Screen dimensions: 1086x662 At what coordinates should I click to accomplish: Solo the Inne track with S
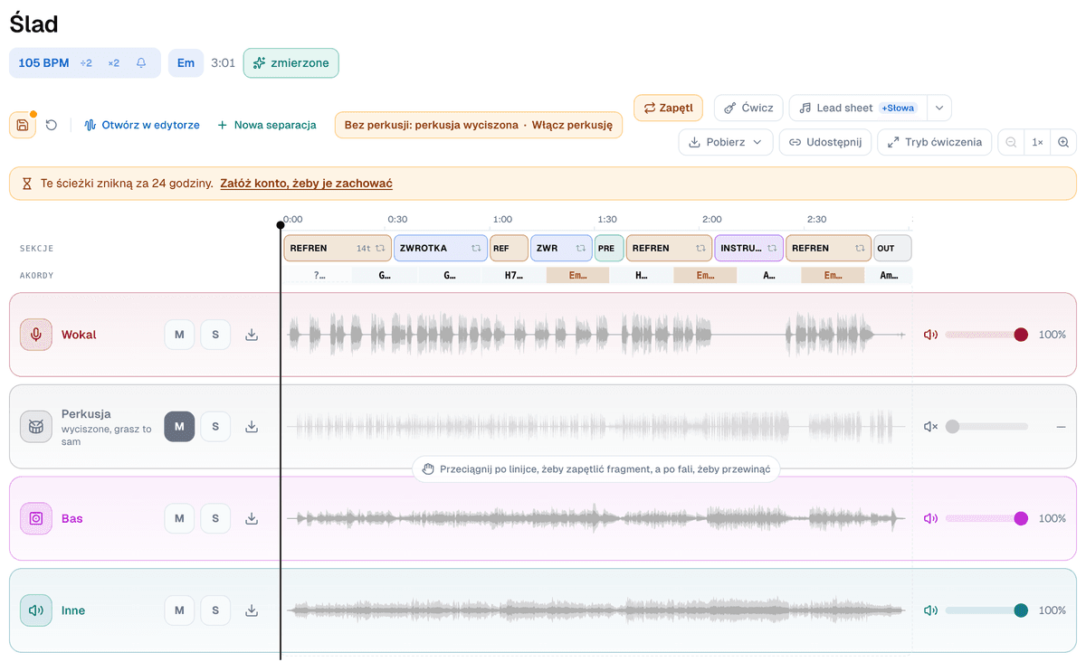click(x=215, y=610)
